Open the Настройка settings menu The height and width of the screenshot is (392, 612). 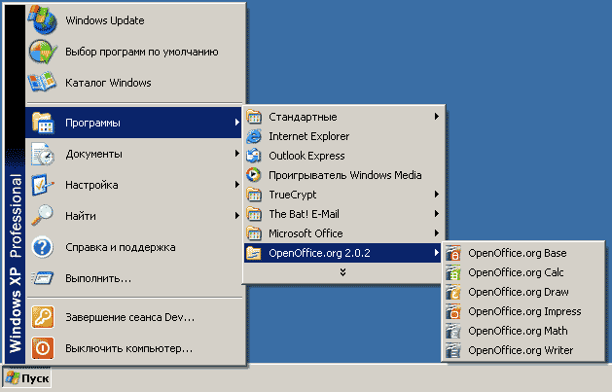[x=91, y=185]
